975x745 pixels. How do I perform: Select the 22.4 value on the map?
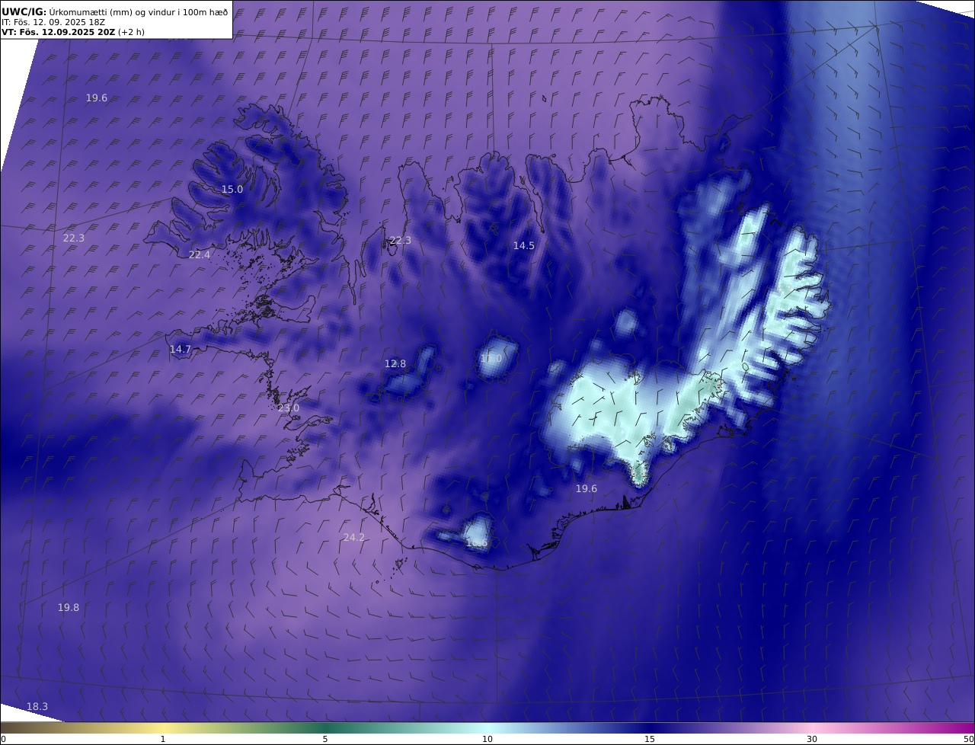(x=200, y=254)
